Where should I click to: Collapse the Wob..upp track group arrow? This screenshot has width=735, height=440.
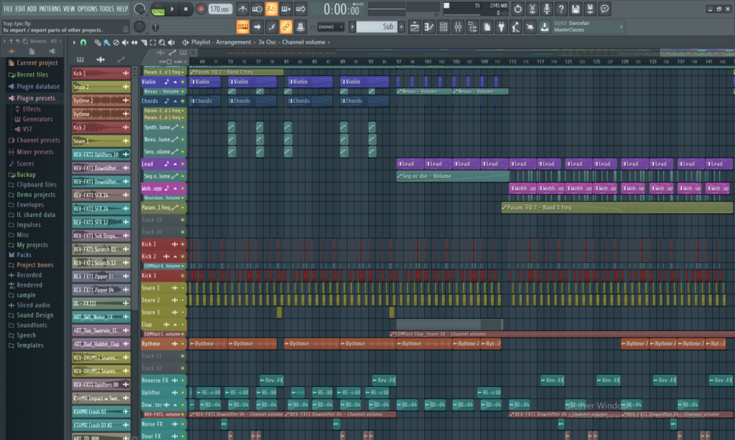(x=175, y=188)
